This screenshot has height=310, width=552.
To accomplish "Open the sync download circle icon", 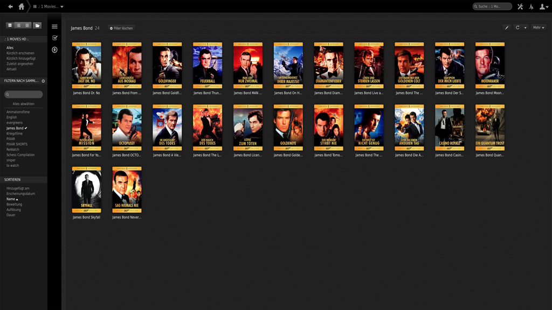I will click(54, 50).
